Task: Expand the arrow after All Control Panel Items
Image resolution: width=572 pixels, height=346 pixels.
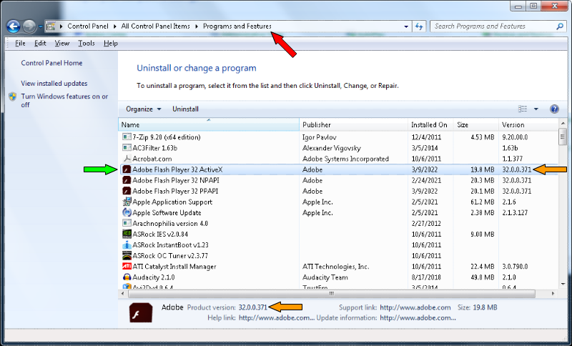Action: click(197, 26)
